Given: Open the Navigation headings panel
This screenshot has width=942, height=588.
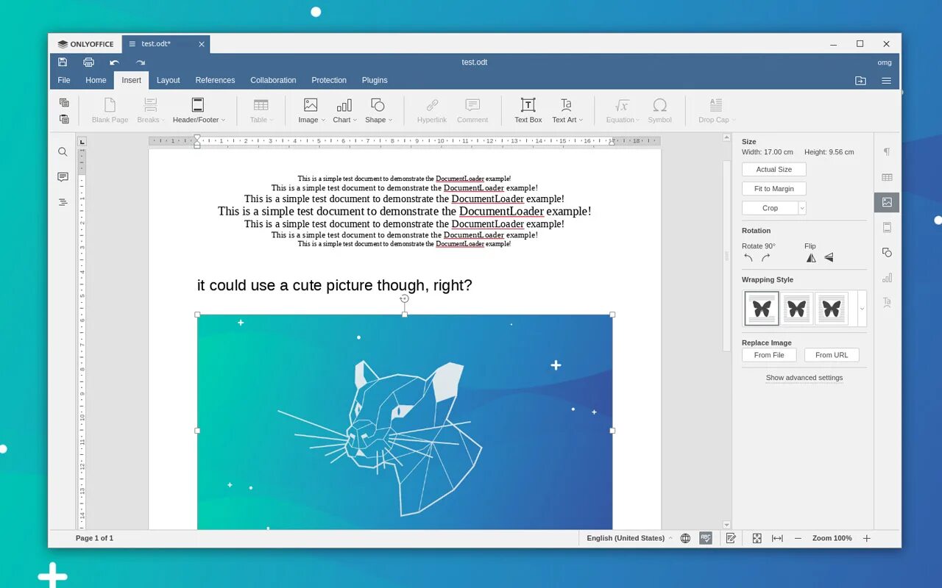Looking at the screenshot, I should click(x=63, y=202).
